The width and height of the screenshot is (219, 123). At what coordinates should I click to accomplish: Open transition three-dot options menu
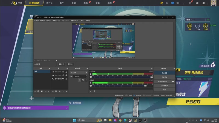pyautogui.click(x=86, y=80)
